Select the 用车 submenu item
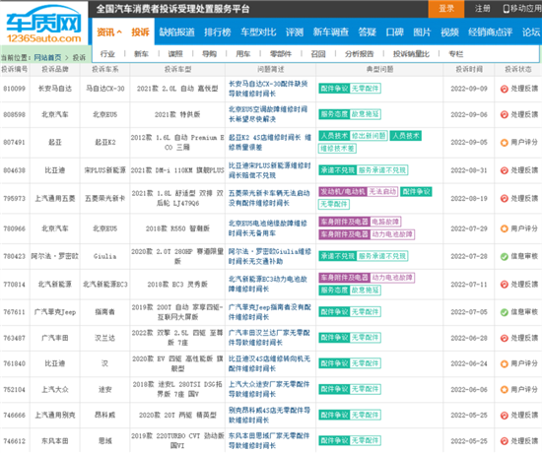542x453 pixels. point(243,54)
